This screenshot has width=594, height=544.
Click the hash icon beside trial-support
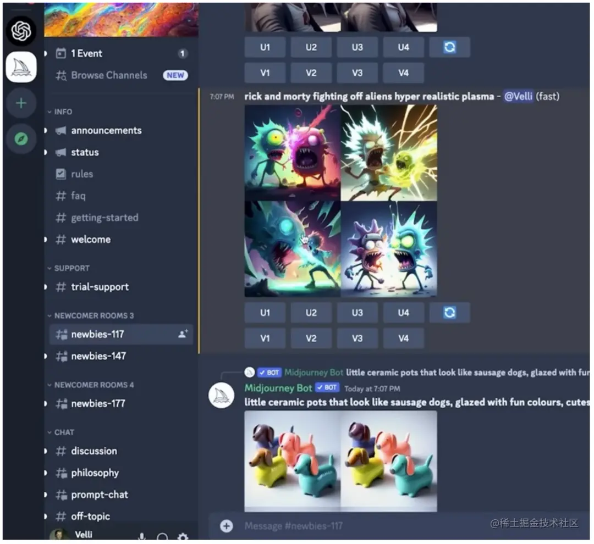[x=61, y=287]
